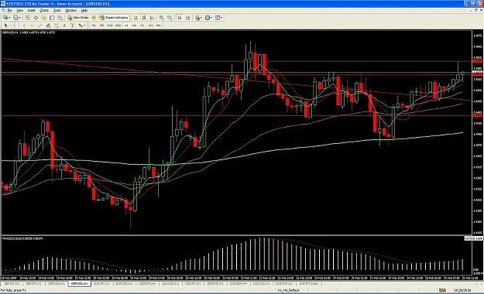Open the Strategy Tester icon

click(60, 18)
